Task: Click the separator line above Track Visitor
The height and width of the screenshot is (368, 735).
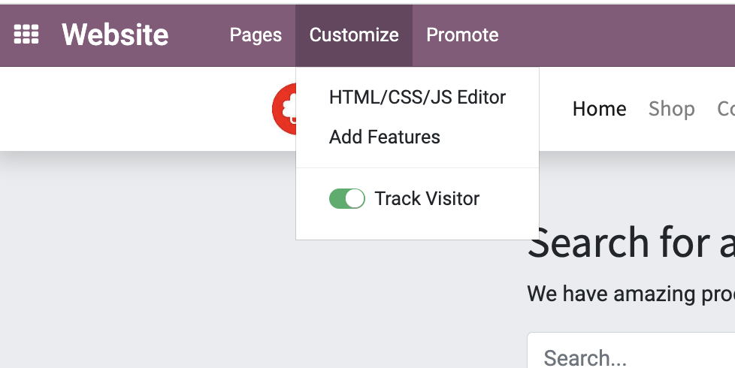Action: coord(417,167)
